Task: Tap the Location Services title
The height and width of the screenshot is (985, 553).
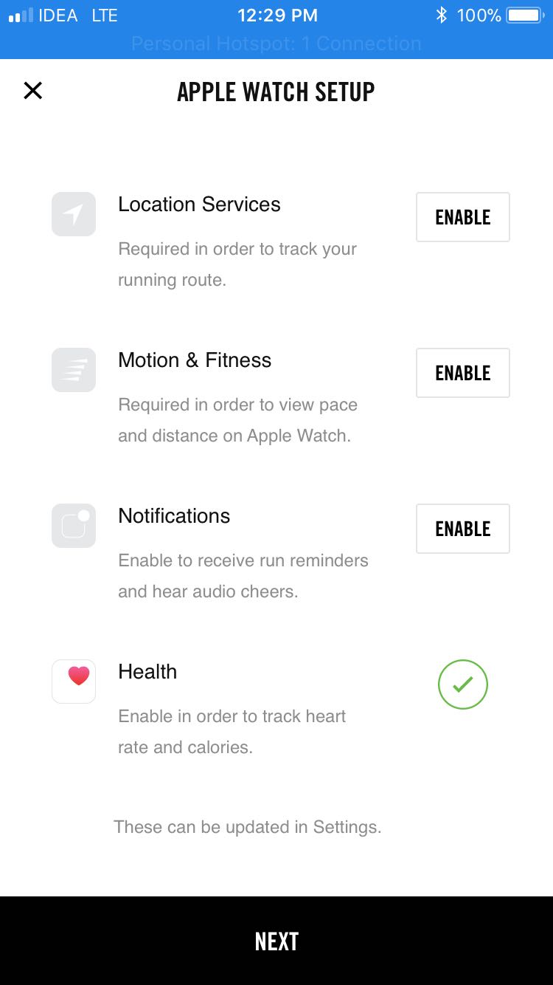Action: pyautogui.click(x=199, y=205)
